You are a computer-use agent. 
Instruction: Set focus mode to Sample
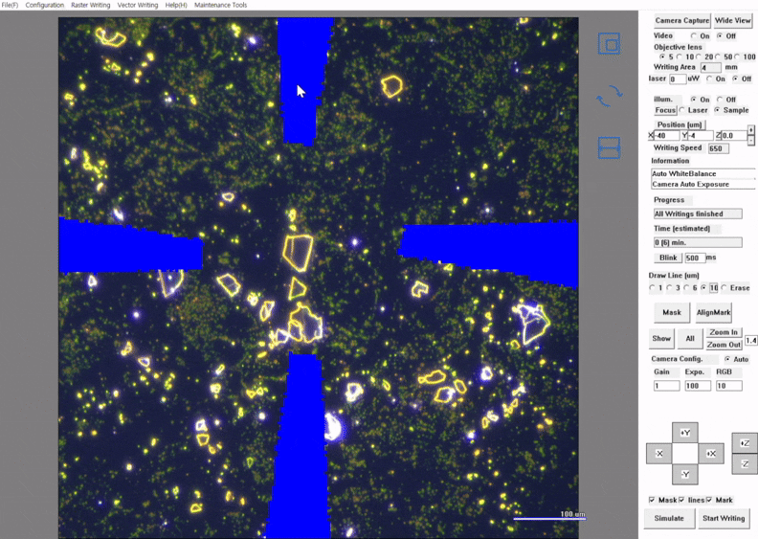[x=718, y=110]
